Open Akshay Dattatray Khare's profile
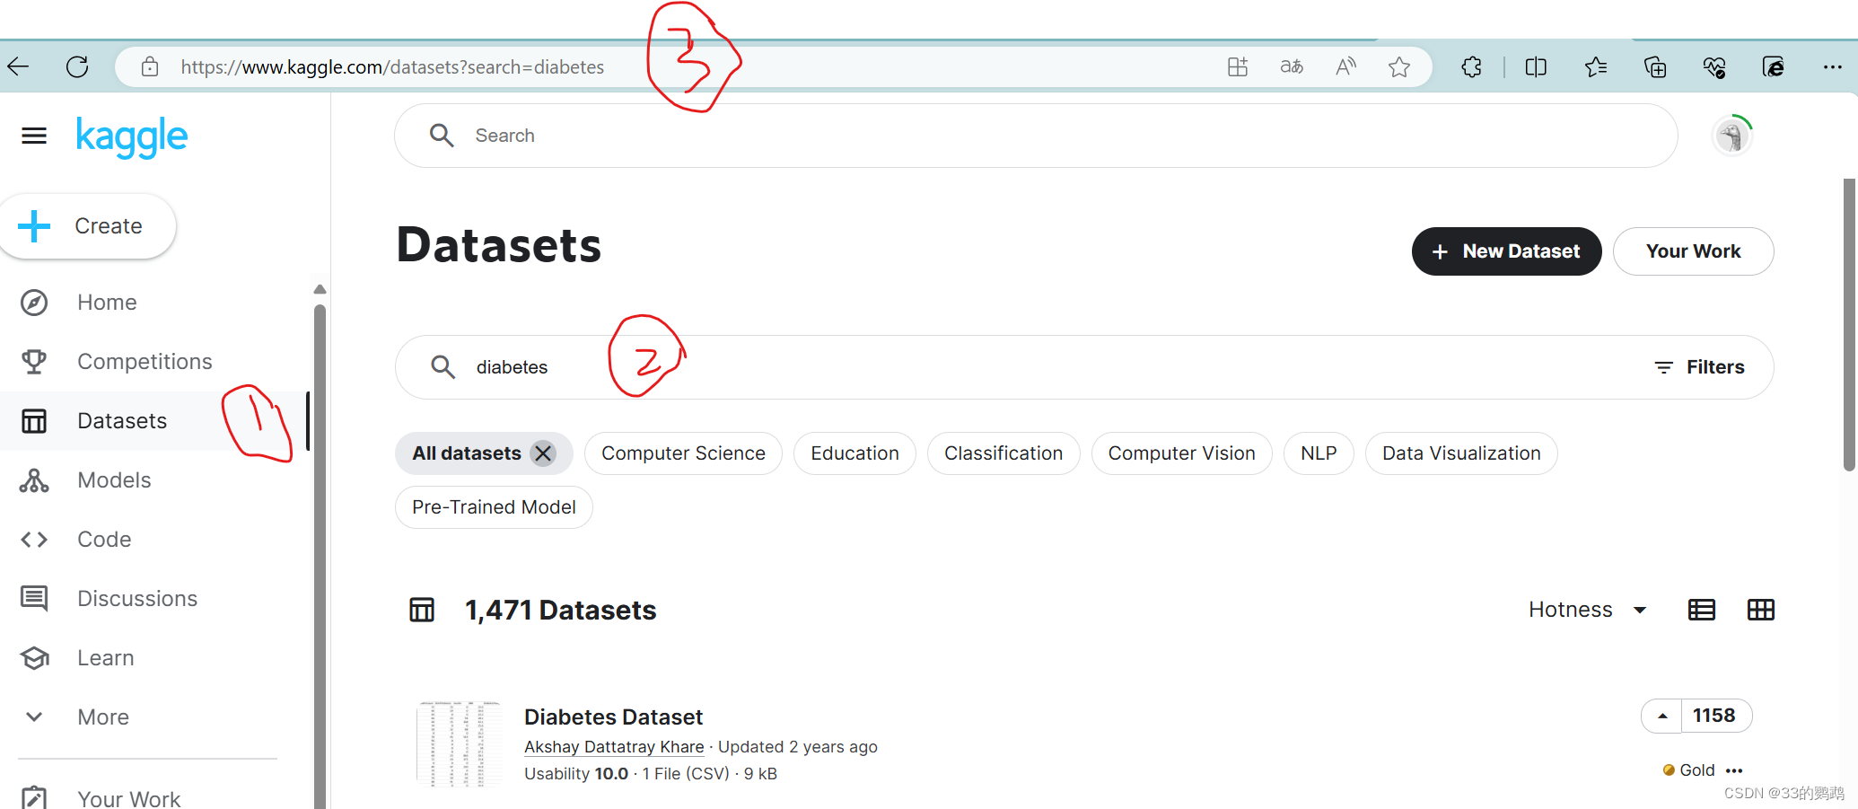 [x=614, y=746]
